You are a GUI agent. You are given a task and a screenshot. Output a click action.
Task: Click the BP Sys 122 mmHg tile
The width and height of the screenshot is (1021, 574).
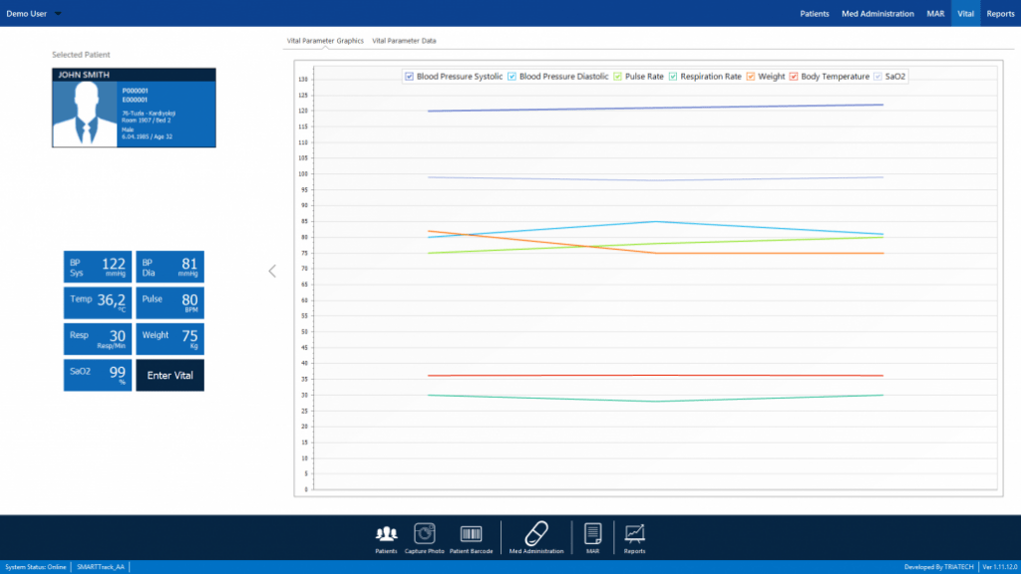tap(98, 267)
